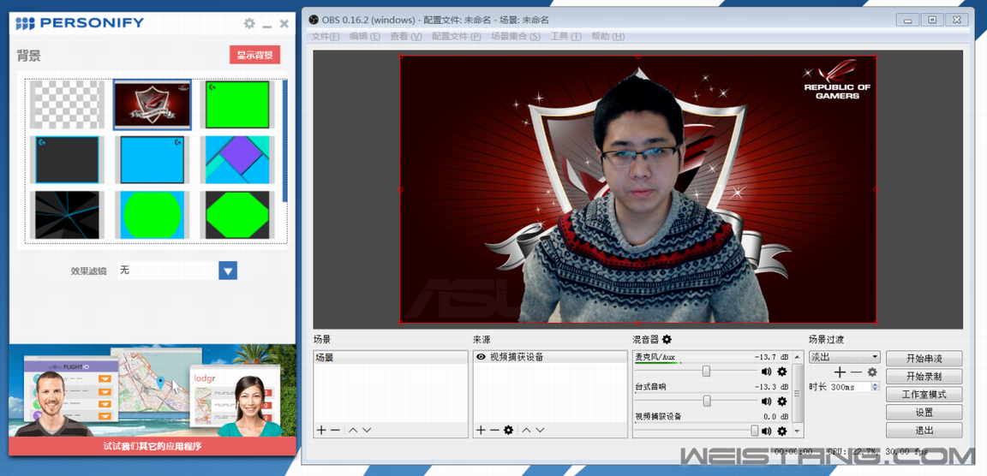
Task: Click the 退出 exit button
Action: tap(924, 431)
